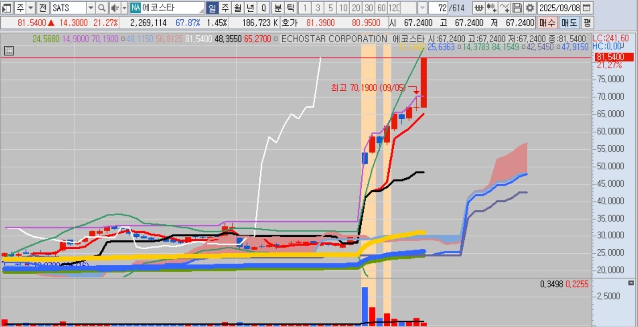Click the bid price 80.9500
This screenshot has height=327, width=638.
[366, 23]
